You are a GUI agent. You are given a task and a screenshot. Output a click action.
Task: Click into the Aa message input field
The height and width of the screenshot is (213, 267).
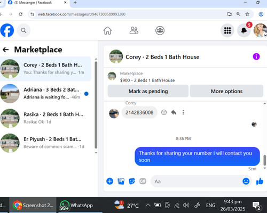[x=196, y=181]
